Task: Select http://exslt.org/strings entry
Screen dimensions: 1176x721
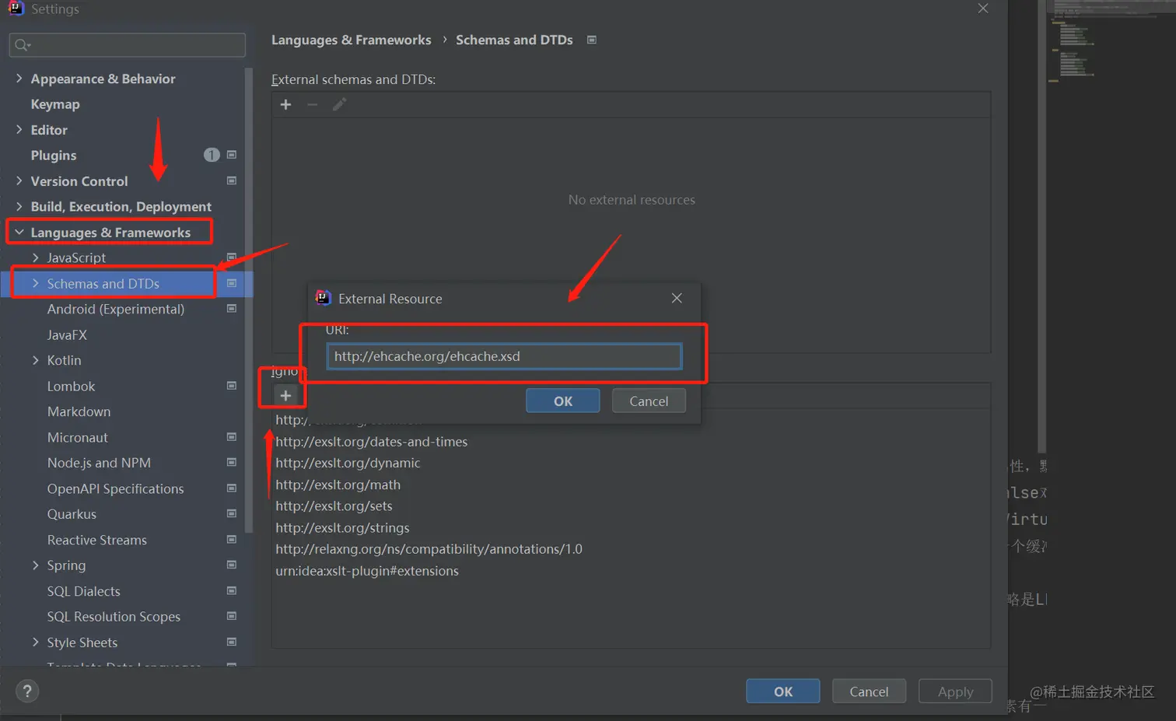Action: click(342, 528)
